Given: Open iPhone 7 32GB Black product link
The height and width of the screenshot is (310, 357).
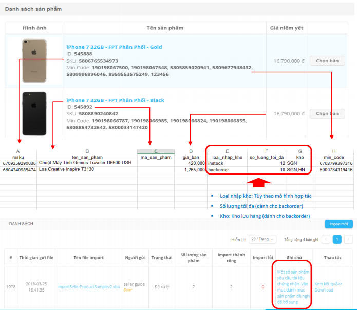Looking at the screenshot, I should 115,100.
